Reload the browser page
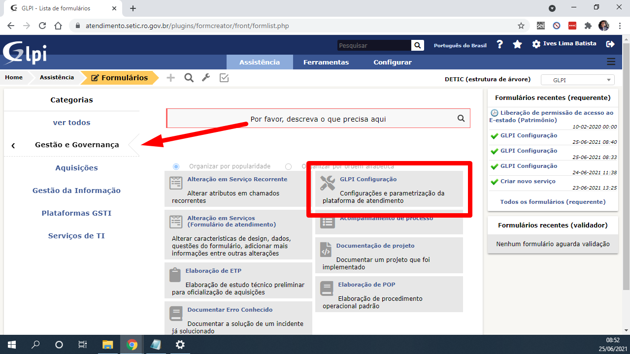The height and width of the screenshot is (354, 630). (x=42, y=26)
